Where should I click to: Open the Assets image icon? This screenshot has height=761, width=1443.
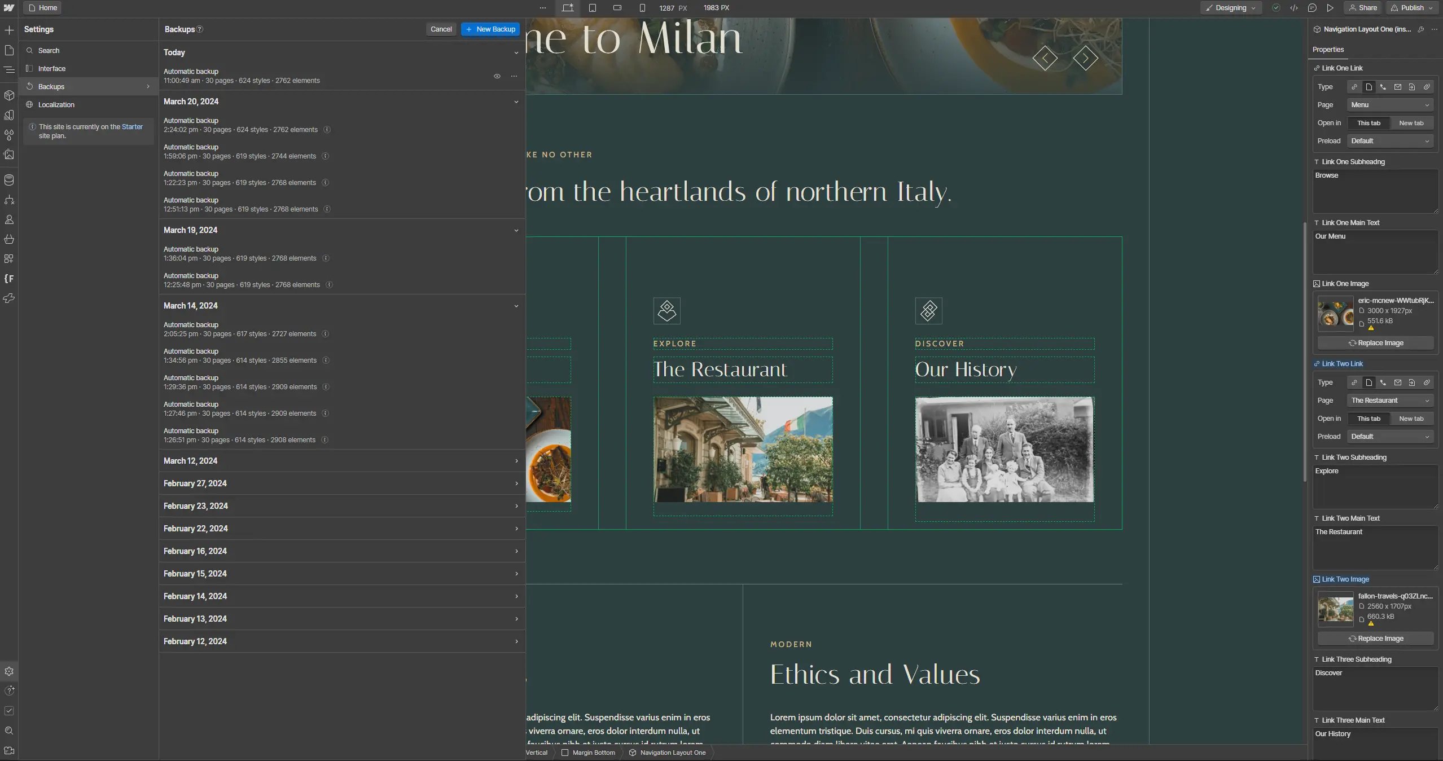click(x=9, y=155)
